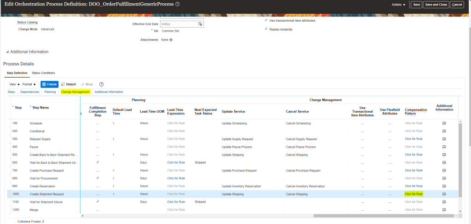
Task: Open the Format dropdown menu
Action: (29, 84)
